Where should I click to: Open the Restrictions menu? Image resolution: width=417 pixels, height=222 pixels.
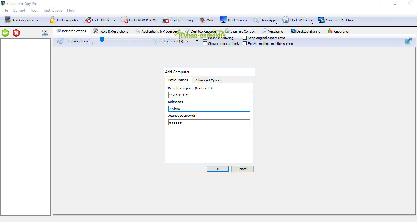(53, 10)
